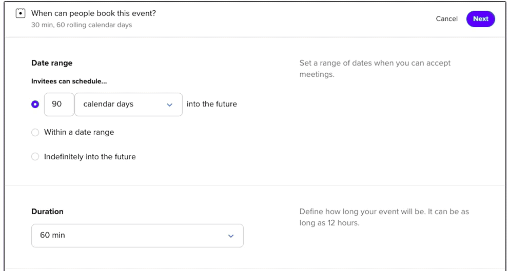The height and width of the screenshot is (271, 510).
Task: Expand the 60 min Duration dropdown
Action: click(x=138, y=236)
